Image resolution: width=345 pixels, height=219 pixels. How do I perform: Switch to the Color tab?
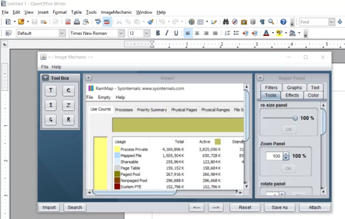pyautogui.click(x=313, y=95)
